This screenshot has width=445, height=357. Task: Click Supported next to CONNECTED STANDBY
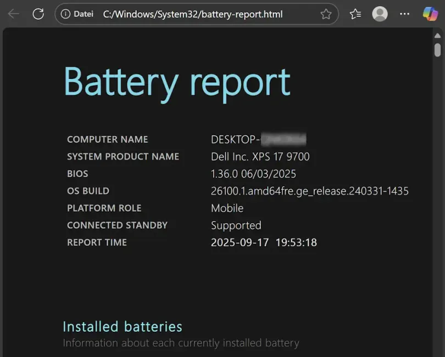[236, 225]
